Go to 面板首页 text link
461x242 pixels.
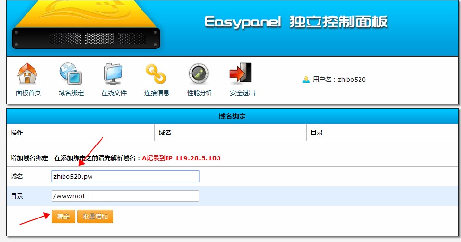pyautogui.click(x=28, y=93)
